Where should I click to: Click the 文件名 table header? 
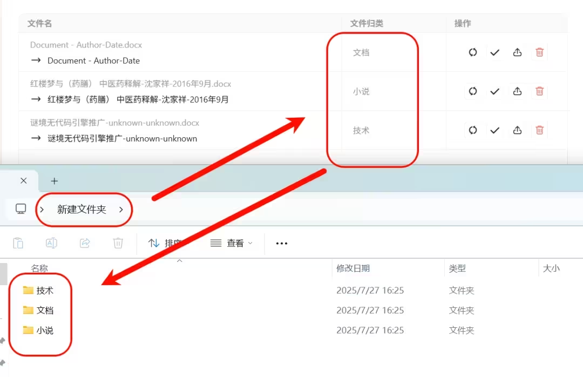39,23
